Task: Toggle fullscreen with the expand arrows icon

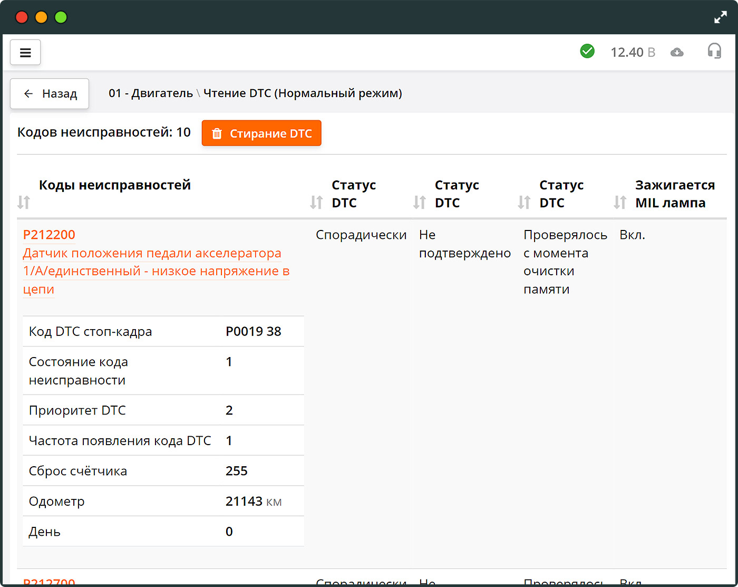Action: coord(720,17)
